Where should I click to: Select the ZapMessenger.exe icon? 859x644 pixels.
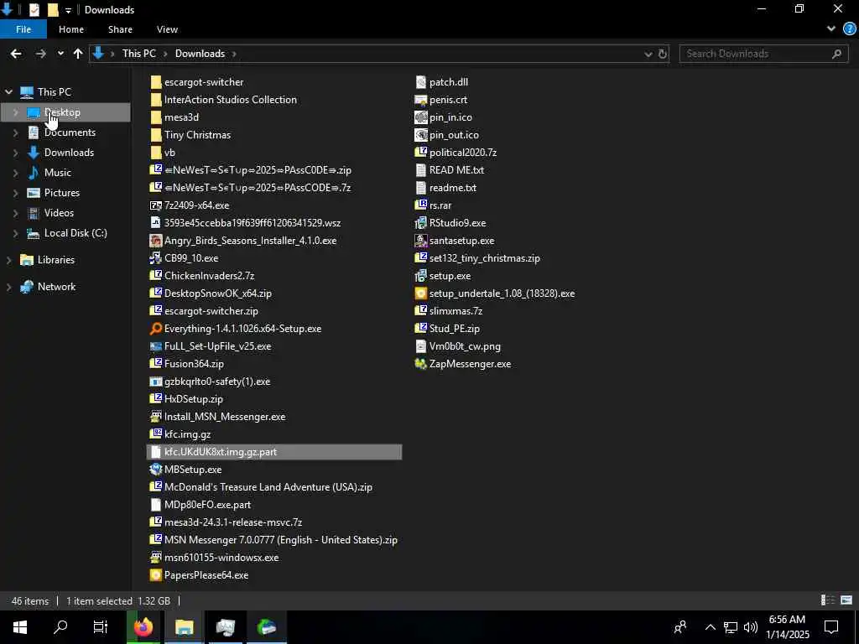[x=421, y=364]
